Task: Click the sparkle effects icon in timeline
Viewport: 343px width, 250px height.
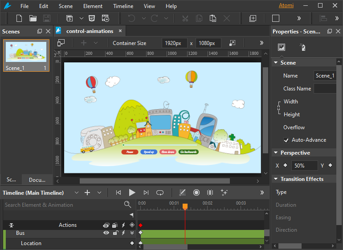Action: pyautogui.click(x=224, y=193)
